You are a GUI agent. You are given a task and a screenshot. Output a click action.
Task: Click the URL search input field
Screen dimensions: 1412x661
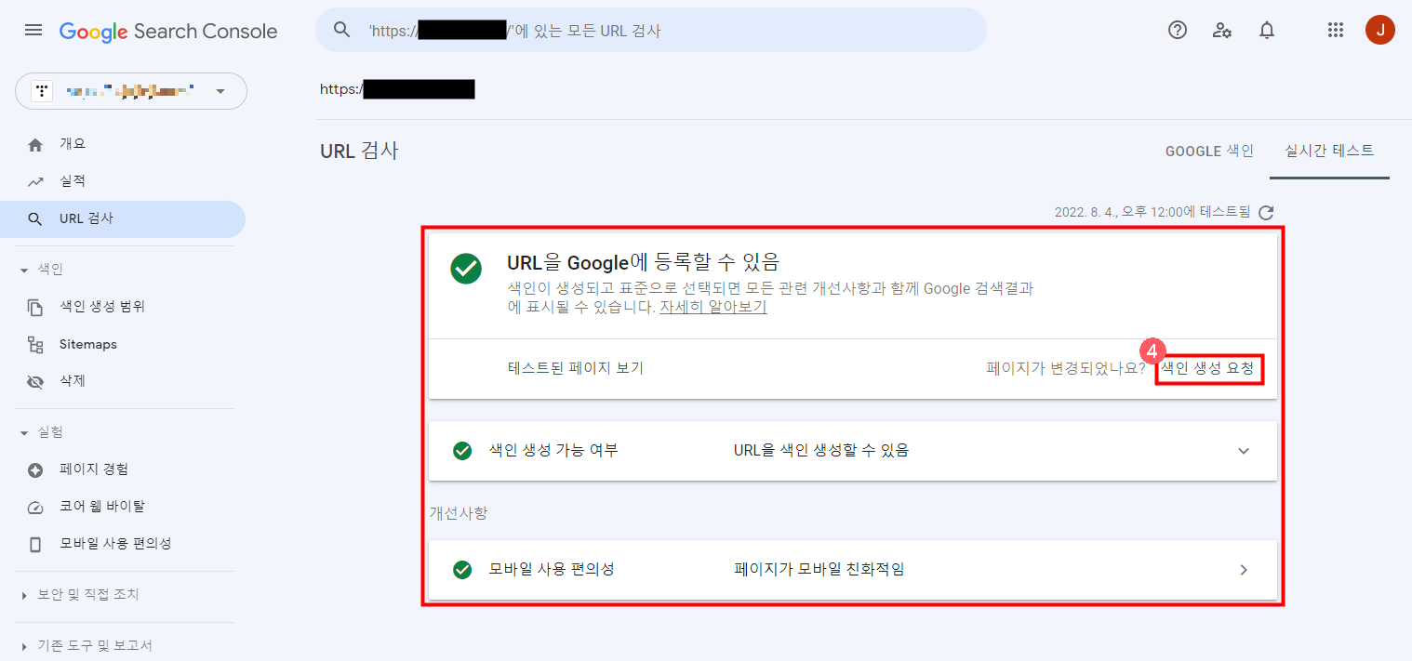[651, 30]
